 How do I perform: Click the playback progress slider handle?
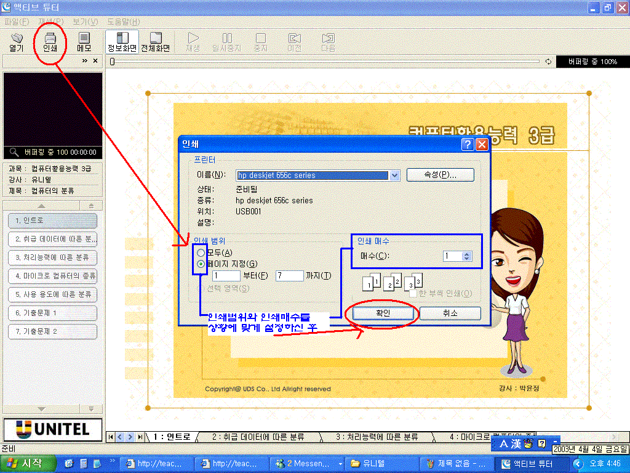pos(112,62)
